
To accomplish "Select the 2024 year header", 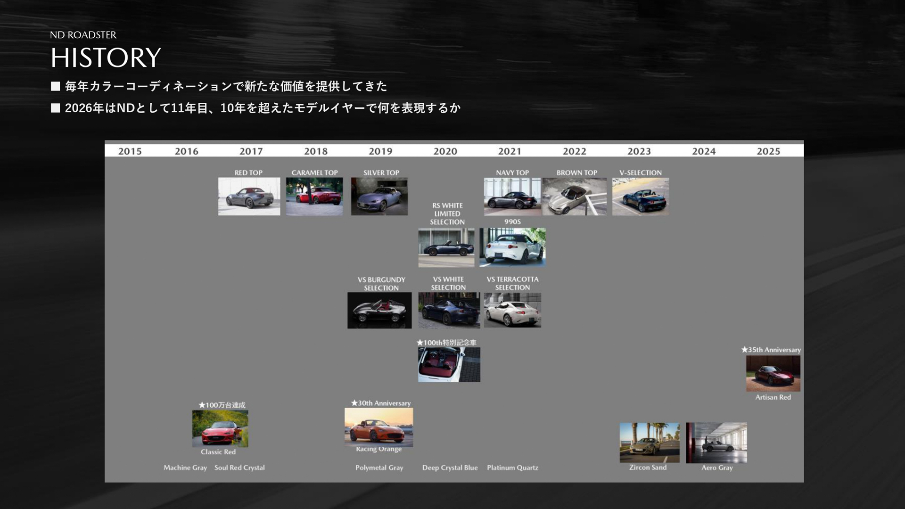I will 704,151.
